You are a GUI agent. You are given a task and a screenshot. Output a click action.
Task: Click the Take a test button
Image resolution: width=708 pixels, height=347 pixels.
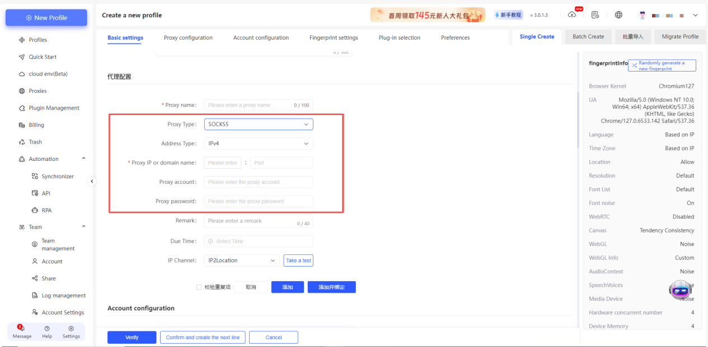(x=298, y=260)
